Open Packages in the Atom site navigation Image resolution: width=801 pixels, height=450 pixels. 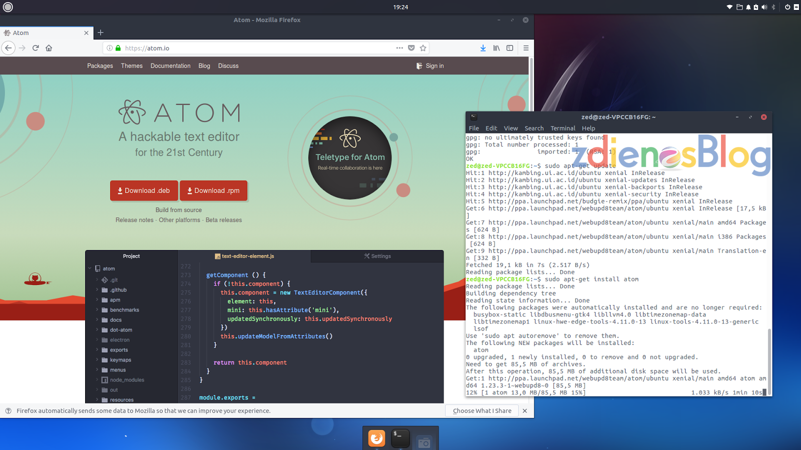(x=100, y=66)
